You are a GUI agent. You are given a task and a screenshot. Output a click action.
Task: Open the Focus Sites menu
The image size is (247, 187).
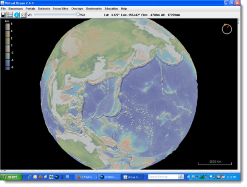(x=61, y=9)
